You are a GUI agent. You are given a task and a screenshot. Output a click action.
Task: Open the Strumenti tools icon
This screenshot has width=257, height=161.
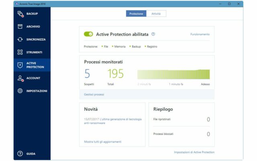(20, 52)
